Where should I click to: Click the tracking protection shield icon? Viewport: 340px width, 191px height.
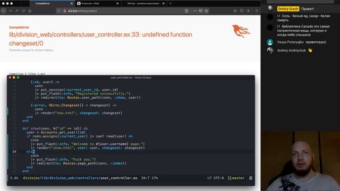point(59,11)
